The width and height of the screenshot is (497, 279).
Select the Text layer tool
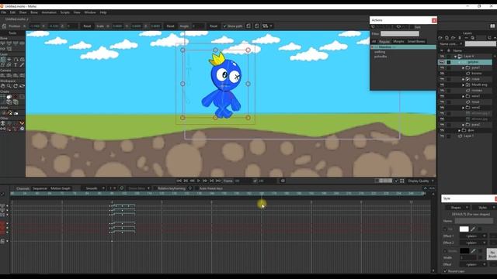pyautogui.click(x=16, y=65)
